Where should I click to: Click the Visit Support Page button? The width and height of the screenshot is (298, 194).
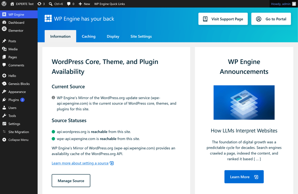point(223,19)
